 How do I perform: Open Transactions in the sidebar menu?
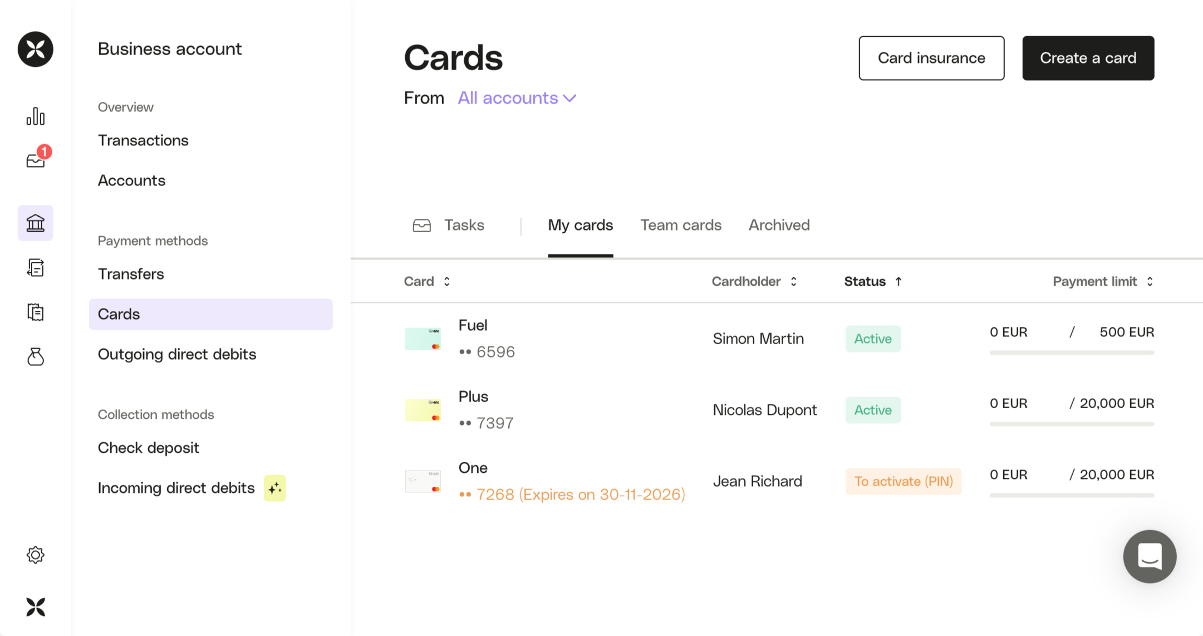click(x=143, y=140)
